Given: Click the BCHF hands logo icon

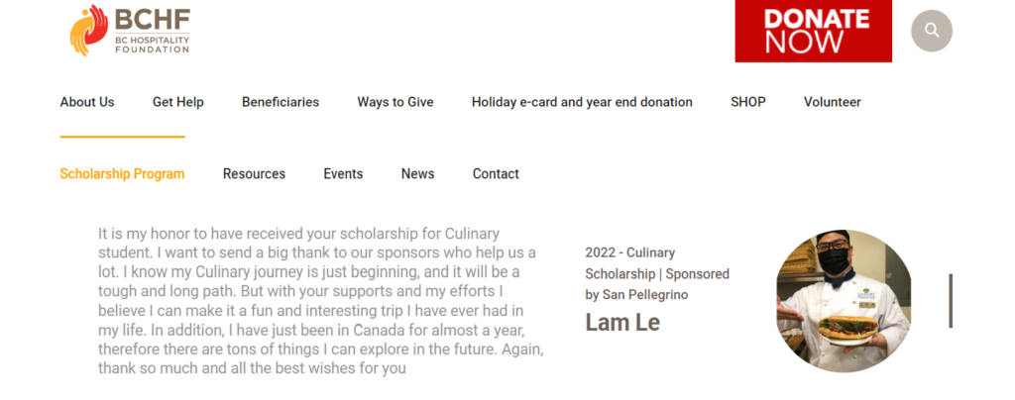Looking at the screenshot, I should [x=88, y=30].
